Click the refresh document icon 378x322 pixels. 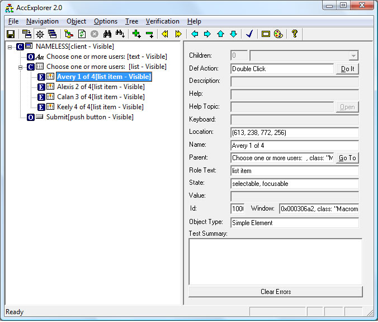(82, 34)
